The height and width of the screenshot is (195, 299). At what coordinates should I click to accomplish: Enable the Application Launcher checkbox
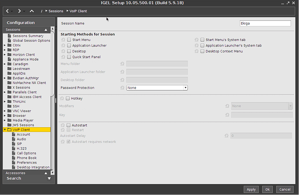pyautogui.click(x=69, y=45)
